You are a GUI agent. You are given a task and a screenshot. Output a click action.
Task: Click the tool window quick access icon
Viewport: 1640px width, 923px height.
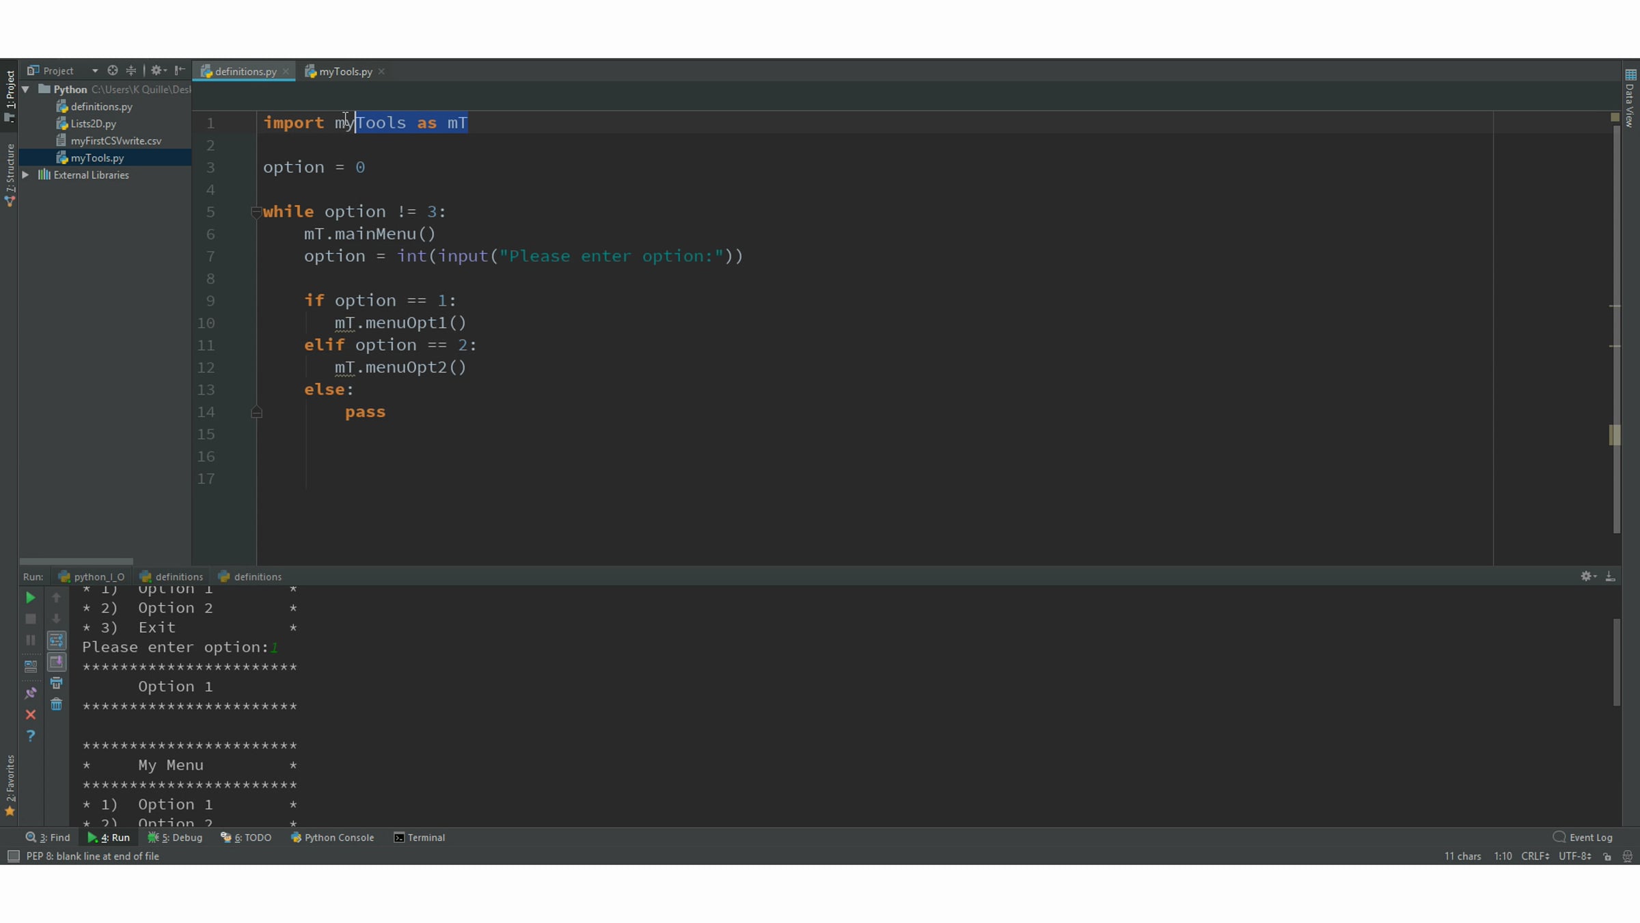click(13, 856)
